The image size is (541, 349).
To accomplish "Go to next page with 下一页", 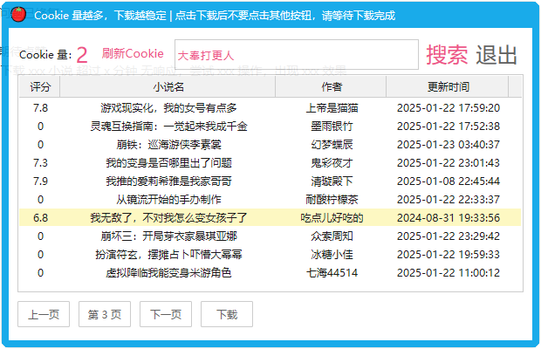I will click(x=166, y=314).
